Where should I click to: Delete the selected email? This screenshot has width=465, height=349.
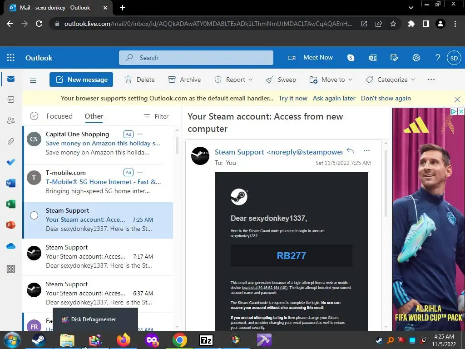pyautogui.click(x=140, y=80)
